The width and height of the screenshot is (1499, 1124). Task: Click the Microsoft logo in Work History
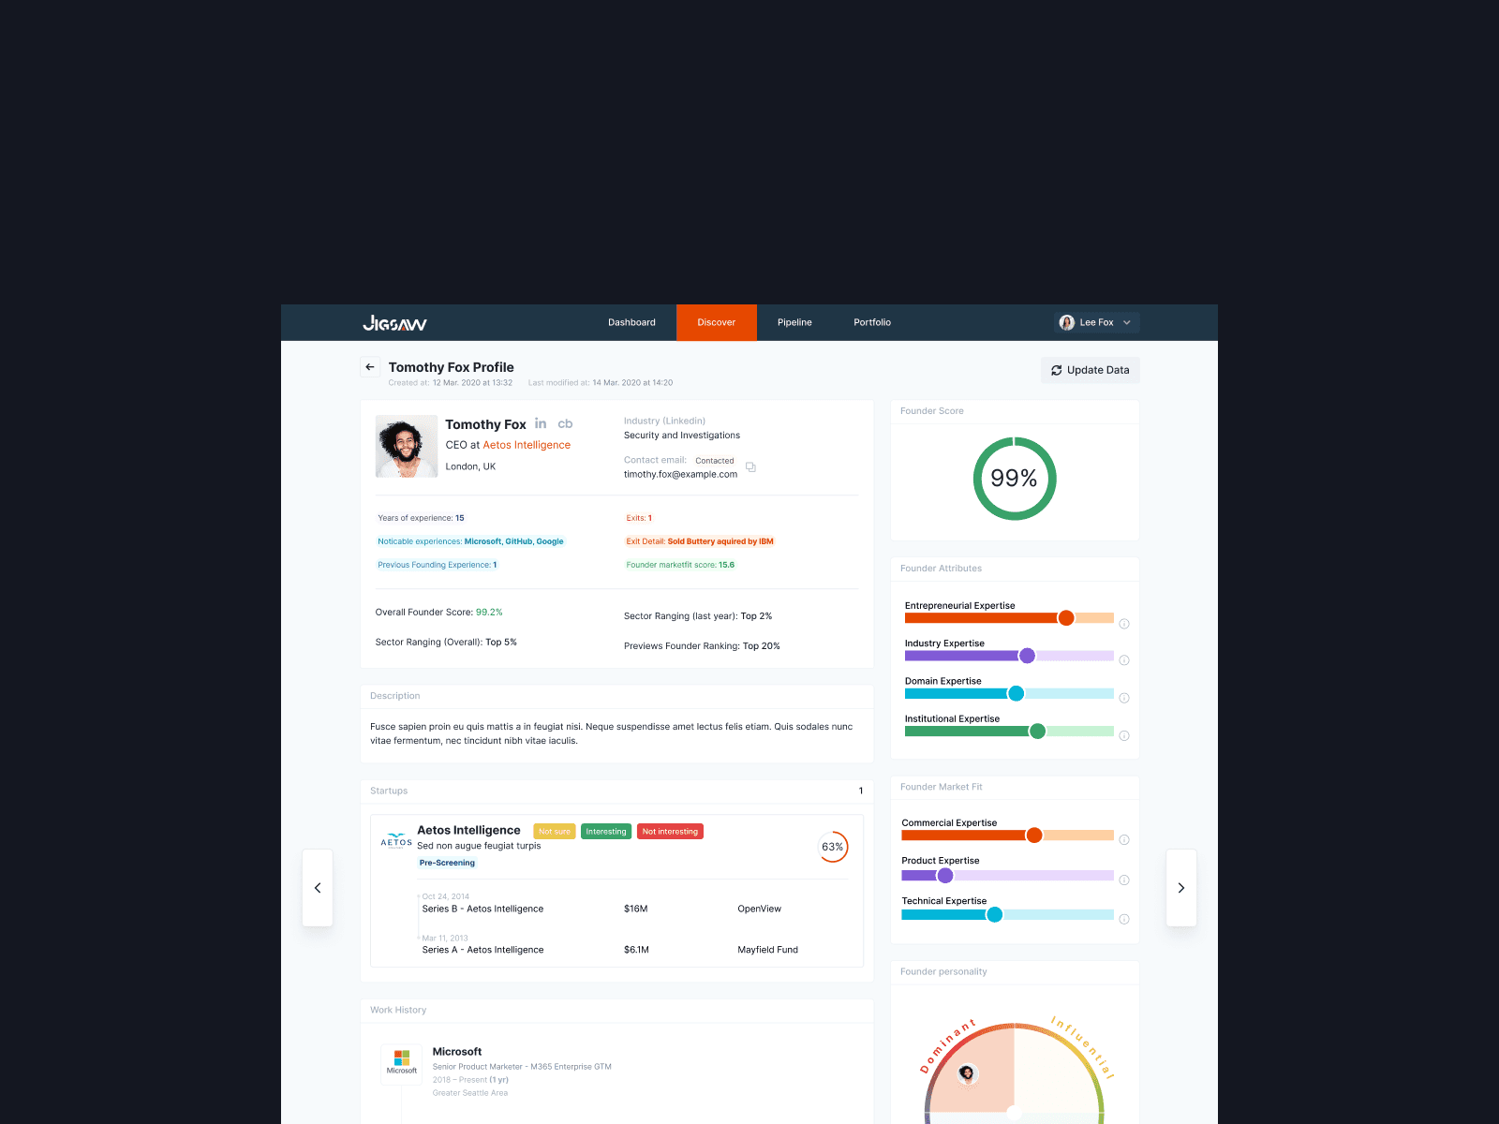point(402,1062)
